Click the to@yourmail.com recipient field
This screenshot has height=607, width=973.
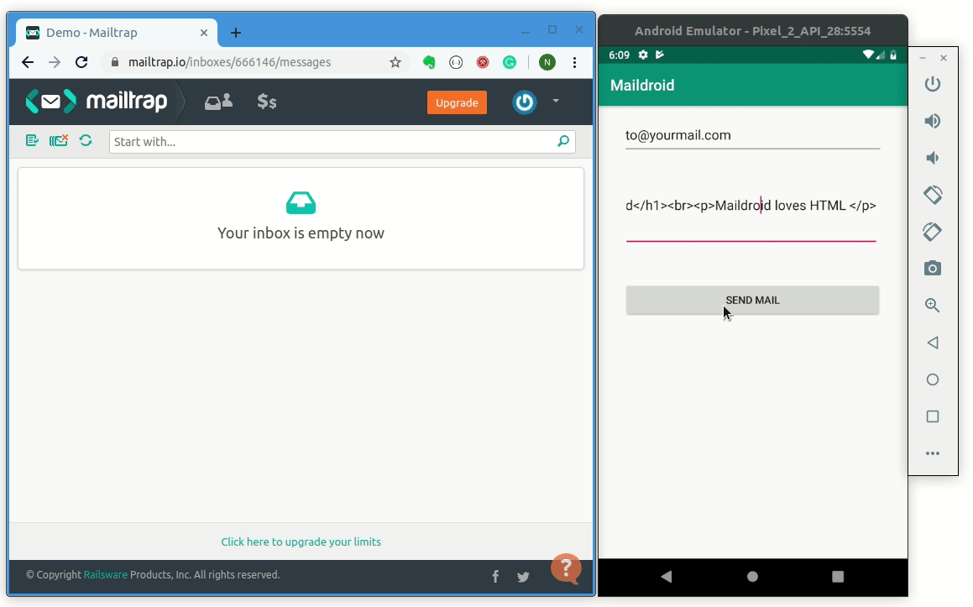tap(752, 135)
